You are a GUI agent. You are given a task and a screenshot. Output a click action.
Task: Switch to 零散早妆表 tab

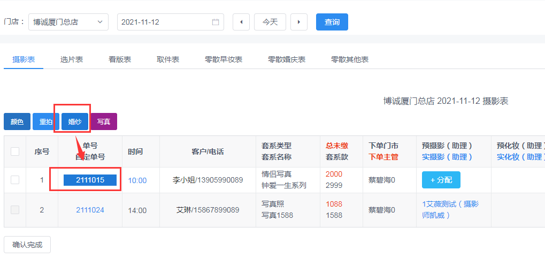click(x=224, y=59)
